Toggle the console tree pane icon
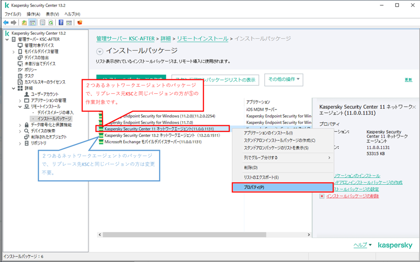This screenshot has height=262, width=420. (32, 22)
